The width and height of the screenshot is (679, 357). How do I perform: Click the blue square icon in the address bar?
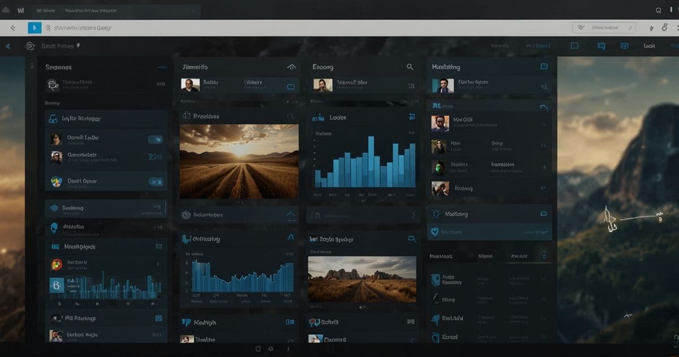click(x=35, y=28)
